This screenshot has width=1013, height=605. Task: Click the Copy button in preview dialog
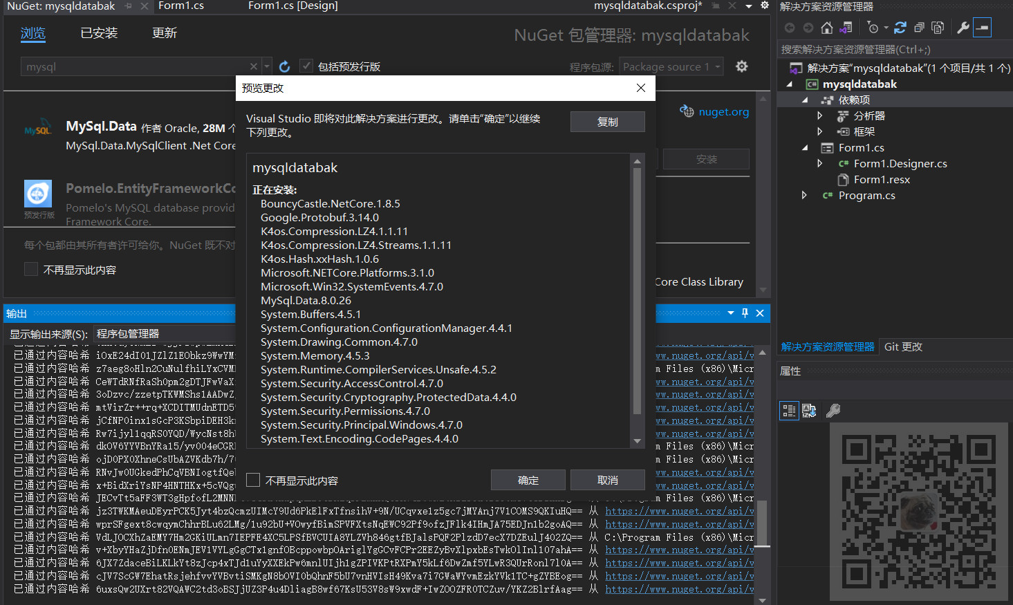coord(608,122)
